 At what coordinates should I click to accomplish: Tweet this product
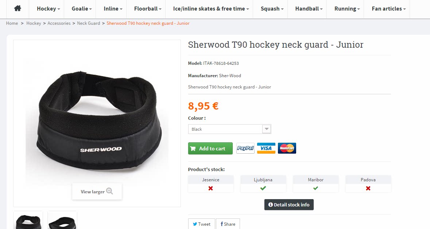[x=202, y=224]
